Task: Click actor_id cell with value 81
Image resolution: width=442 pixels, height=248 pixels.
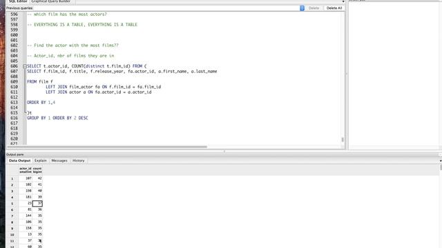Action: click(x=26, y=209)
